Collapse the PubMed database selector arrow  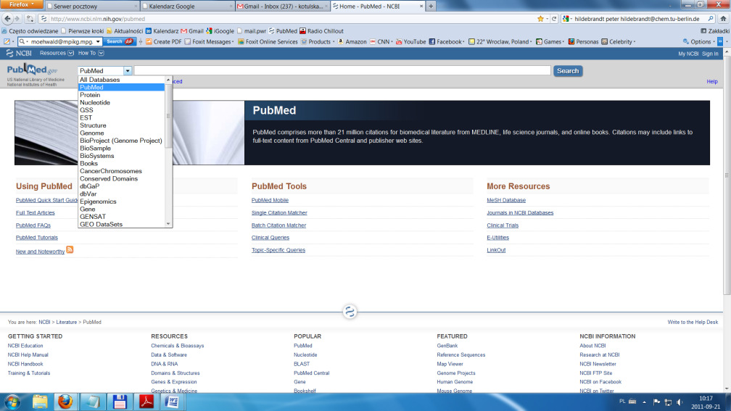128,71
